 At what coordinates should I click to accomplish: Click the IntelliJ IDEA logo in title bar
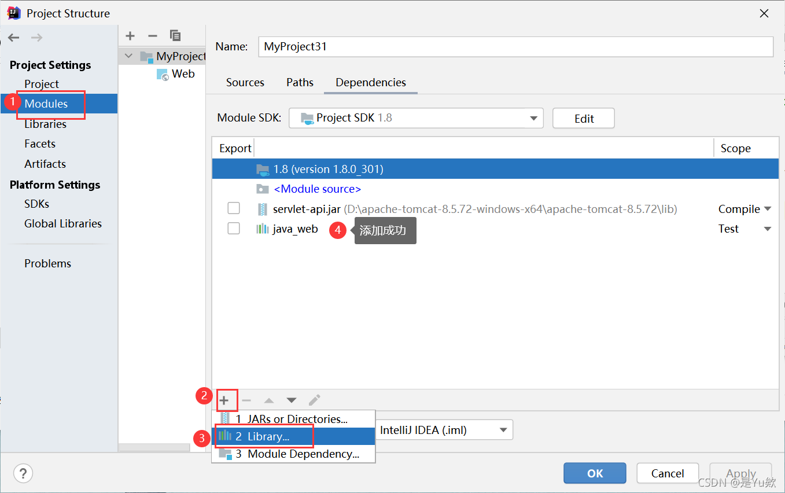(14, 13)
